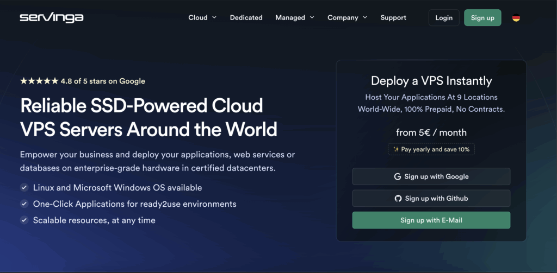This screenshot has height=273, width=557.
Task: Select the Pay yearly and save 10% badge
Action: 431,149
